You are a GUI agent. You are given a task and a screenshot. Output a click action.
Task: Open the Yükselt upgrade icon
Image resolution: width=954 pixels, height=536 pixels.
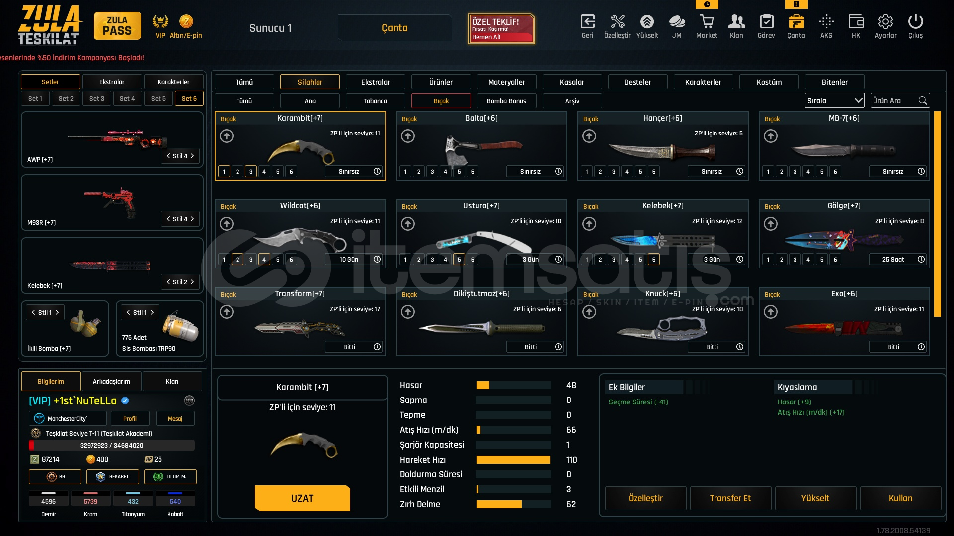(x=647, y=22)
